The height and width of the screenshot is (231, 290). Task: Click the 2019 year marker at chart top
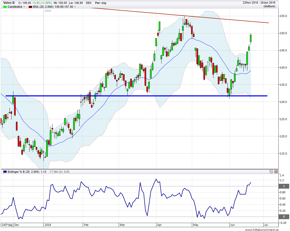pos(48,11)
